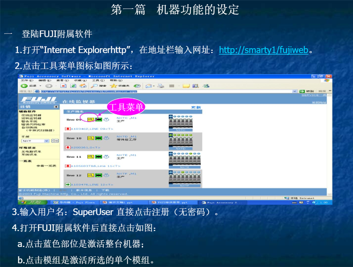
Task: Click the http://smarty1/fujiweb hyperlink
Action: (263, 50)
